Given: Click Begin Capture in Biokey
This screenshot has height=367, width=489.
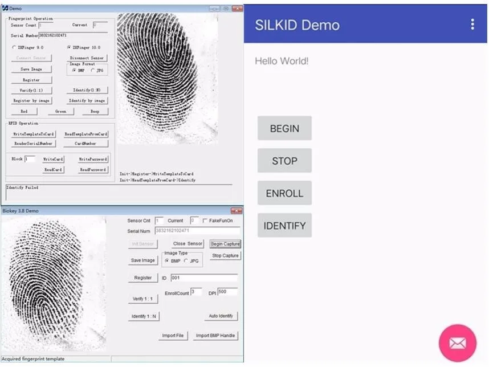Looking at the screenshot, I should coord(225,244).
